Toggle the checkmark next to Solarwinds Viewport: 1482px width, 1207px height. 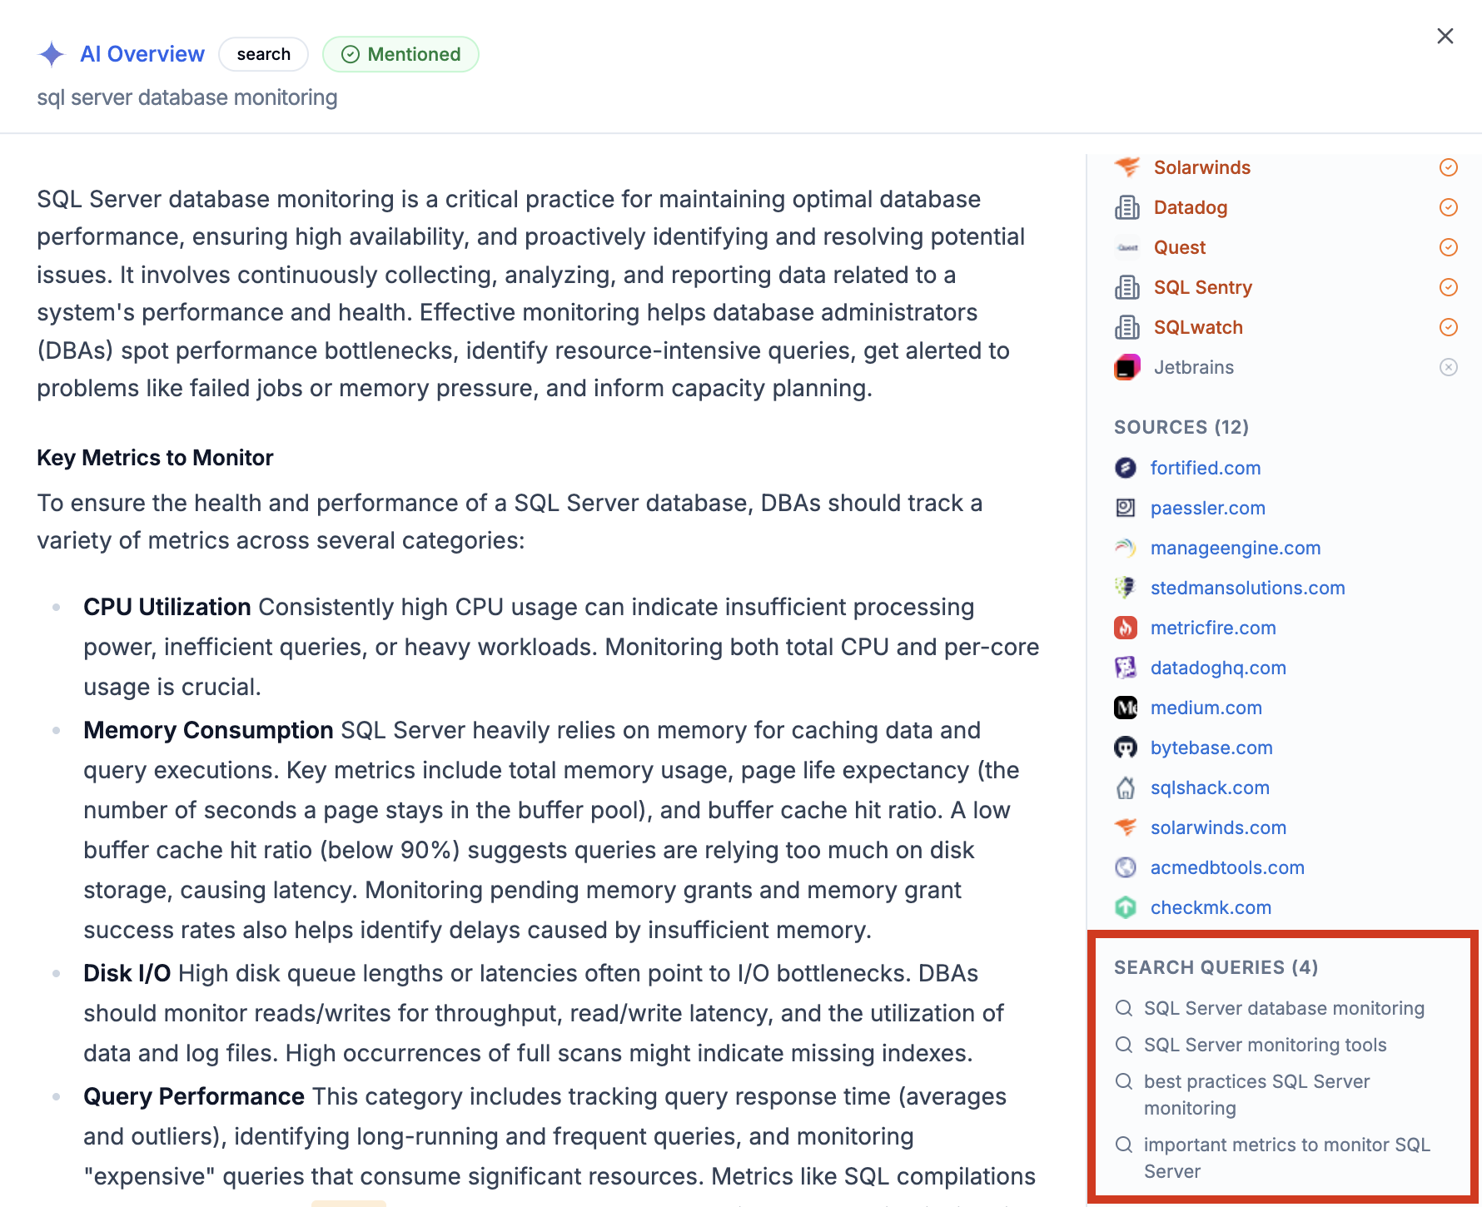tap(1448, 166)
